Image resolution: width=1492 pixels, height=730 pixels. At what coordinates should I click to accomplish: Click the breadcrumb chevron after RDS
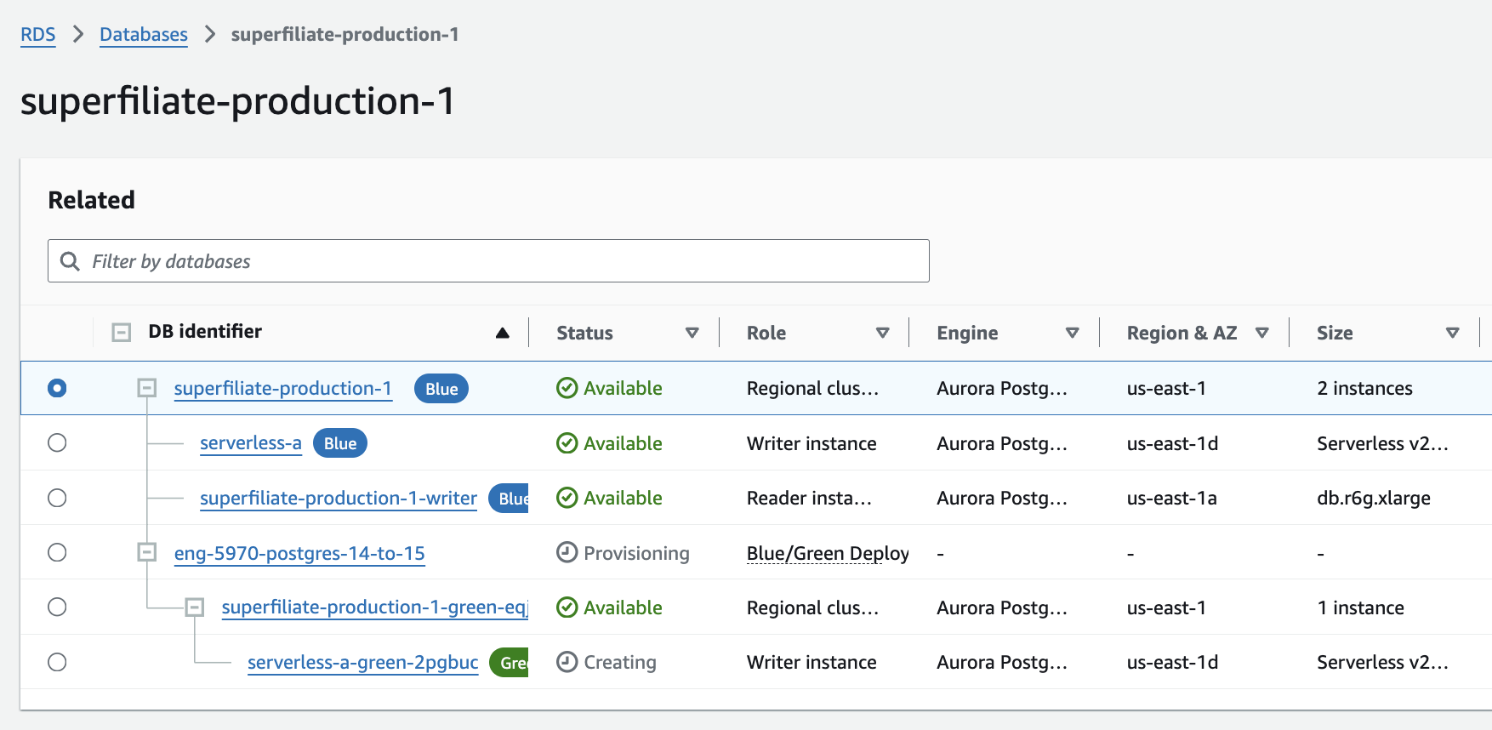(78, 34)
